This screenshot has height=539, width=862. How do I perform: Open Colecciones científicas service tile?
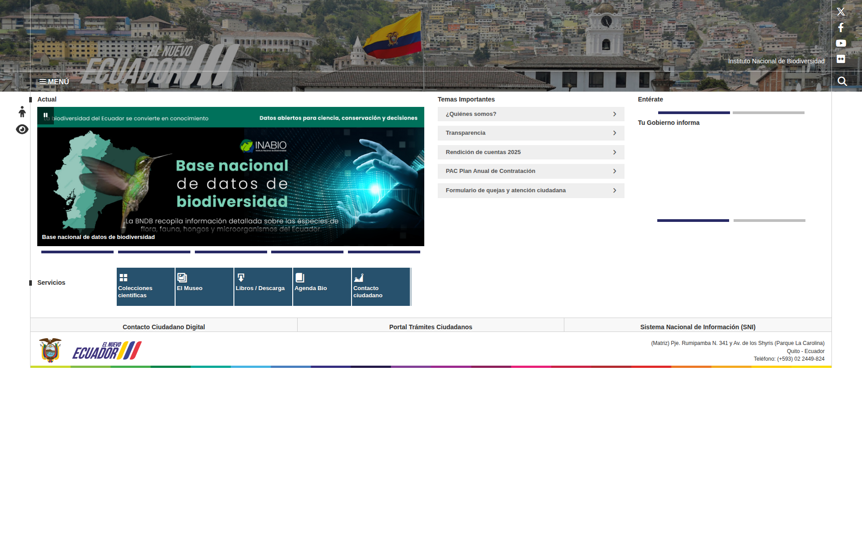pos(145,287)
